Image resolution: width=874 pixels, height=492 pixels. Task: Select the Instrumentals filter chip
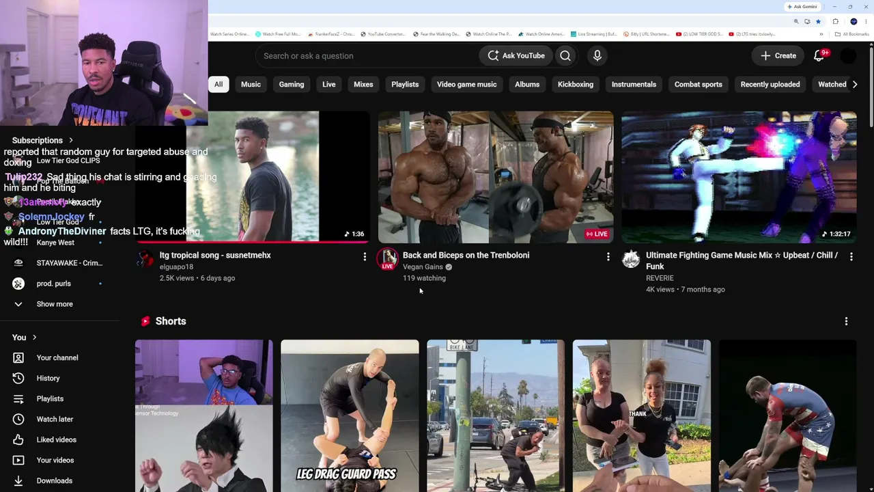click(x=634, y=85)
